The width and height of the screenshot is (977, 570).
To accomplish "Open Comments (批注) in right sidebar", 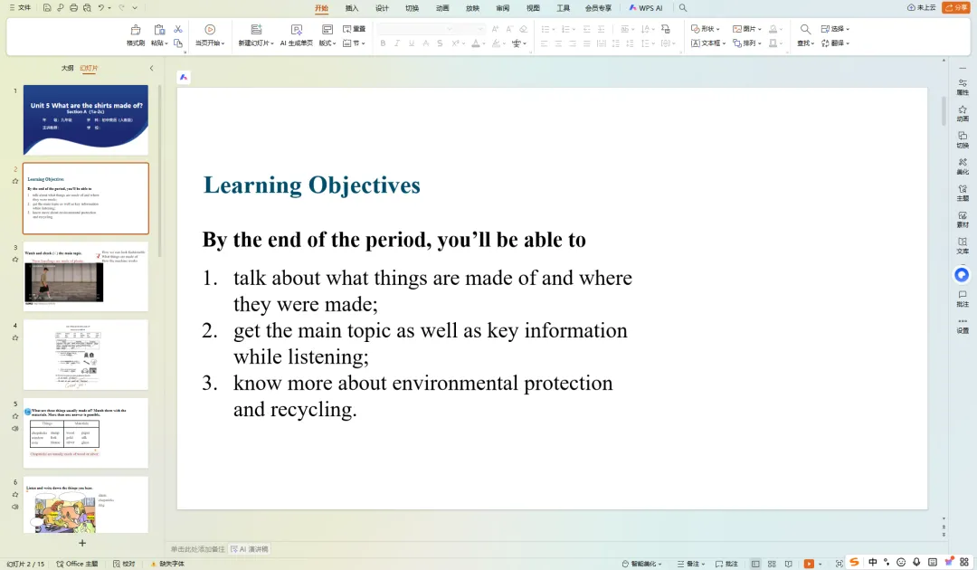I will 963,299.
